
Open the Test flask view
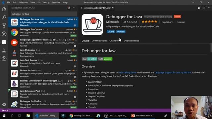point(4,51)
